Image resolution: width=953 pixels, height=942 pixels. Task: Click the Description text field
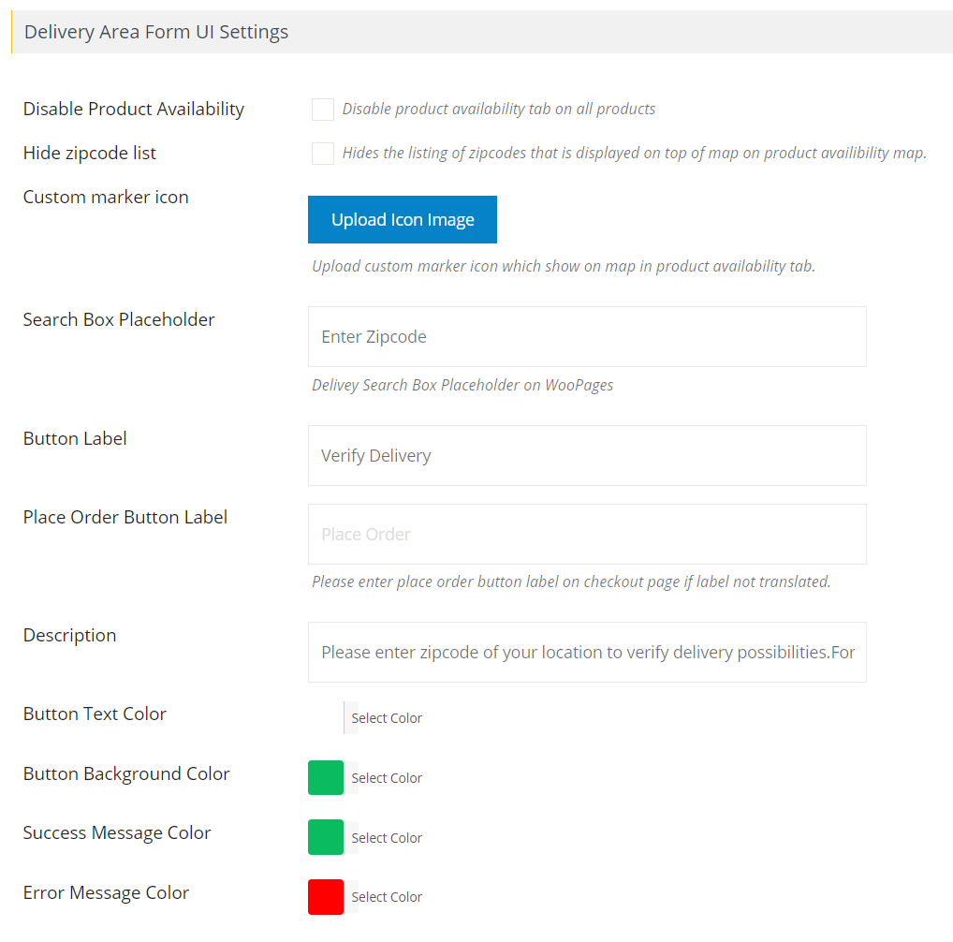coord(587,652)
